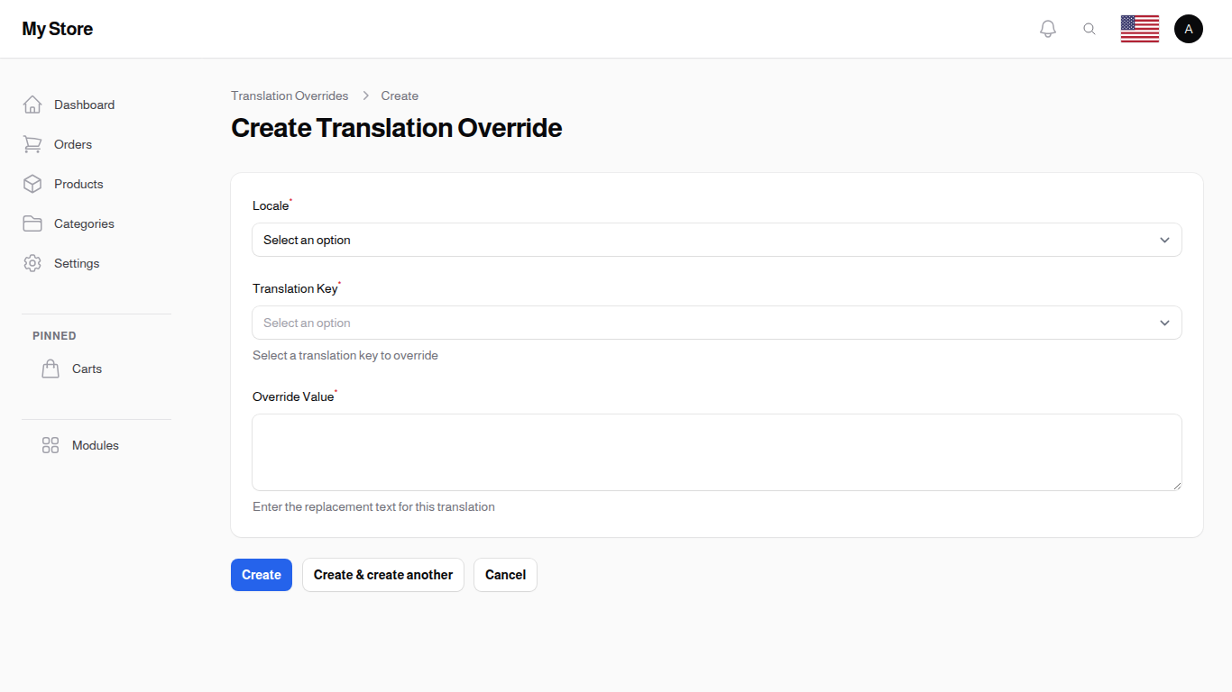
Task: Expand the Translation Key dropdown
Action: pos(716,323)
